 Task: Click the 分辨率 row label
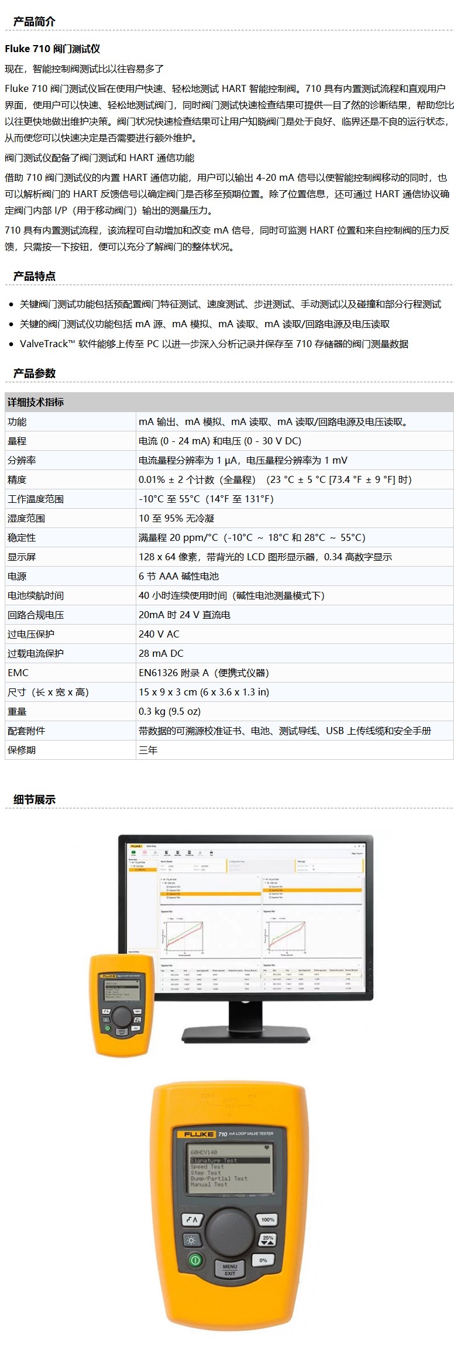tap(22, 460)
